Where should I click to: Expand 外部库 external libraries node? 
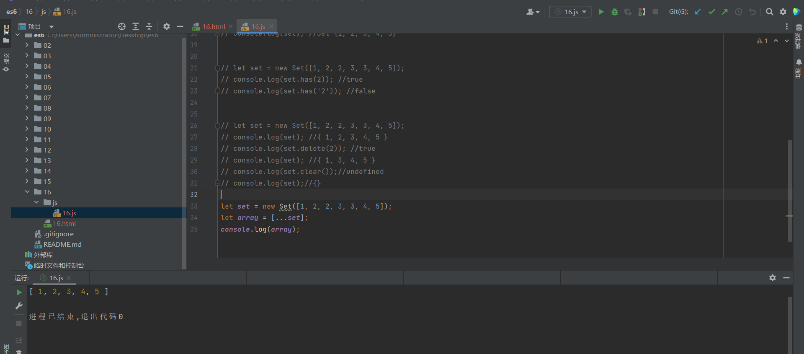coord(39,255)
